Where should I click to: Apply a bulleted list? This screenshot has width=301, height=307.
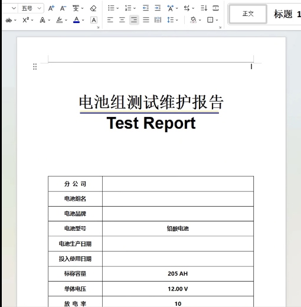(111, 8)
